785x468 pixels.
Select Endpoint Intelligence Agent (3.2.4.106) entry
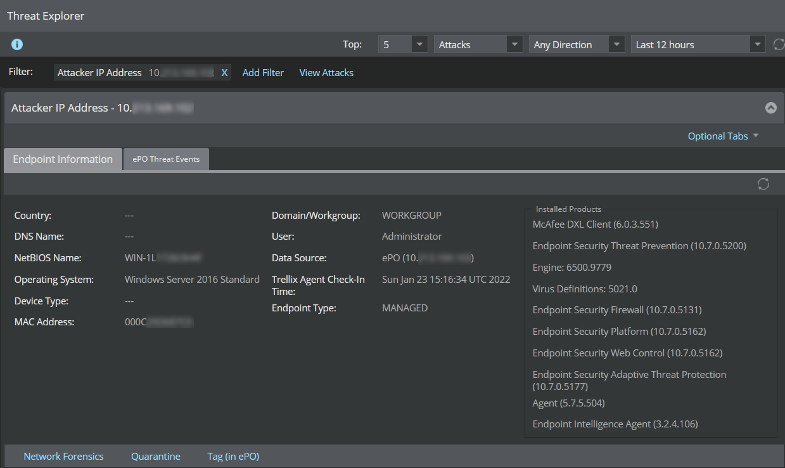point(615,424)
